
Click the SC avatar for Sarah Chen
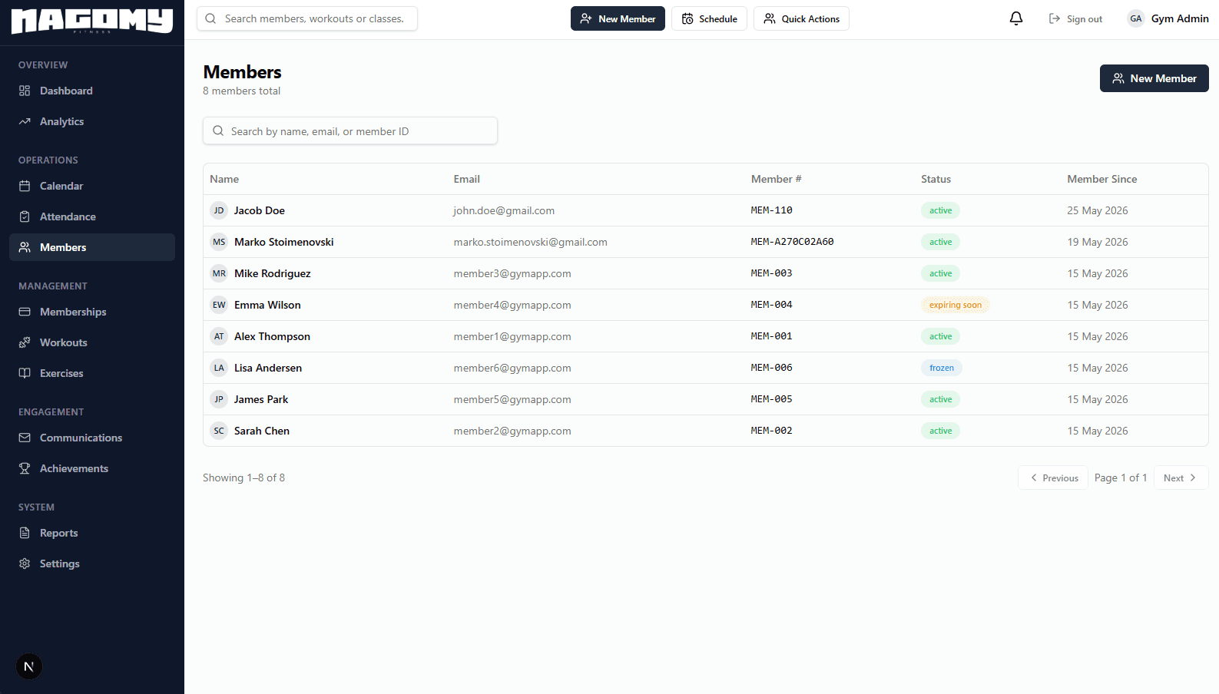(x=219, y=431)
